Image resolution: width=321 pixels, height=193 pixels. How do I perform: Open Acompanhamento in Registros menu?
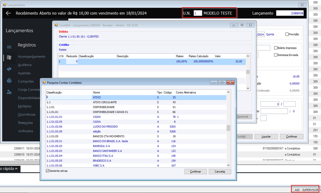pos(32,56)
